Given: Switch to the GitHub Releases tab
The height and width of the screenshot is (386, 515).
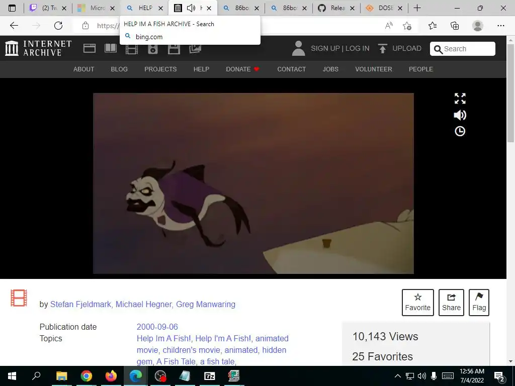Looking at the screenshot, I should tap(336, 8).
